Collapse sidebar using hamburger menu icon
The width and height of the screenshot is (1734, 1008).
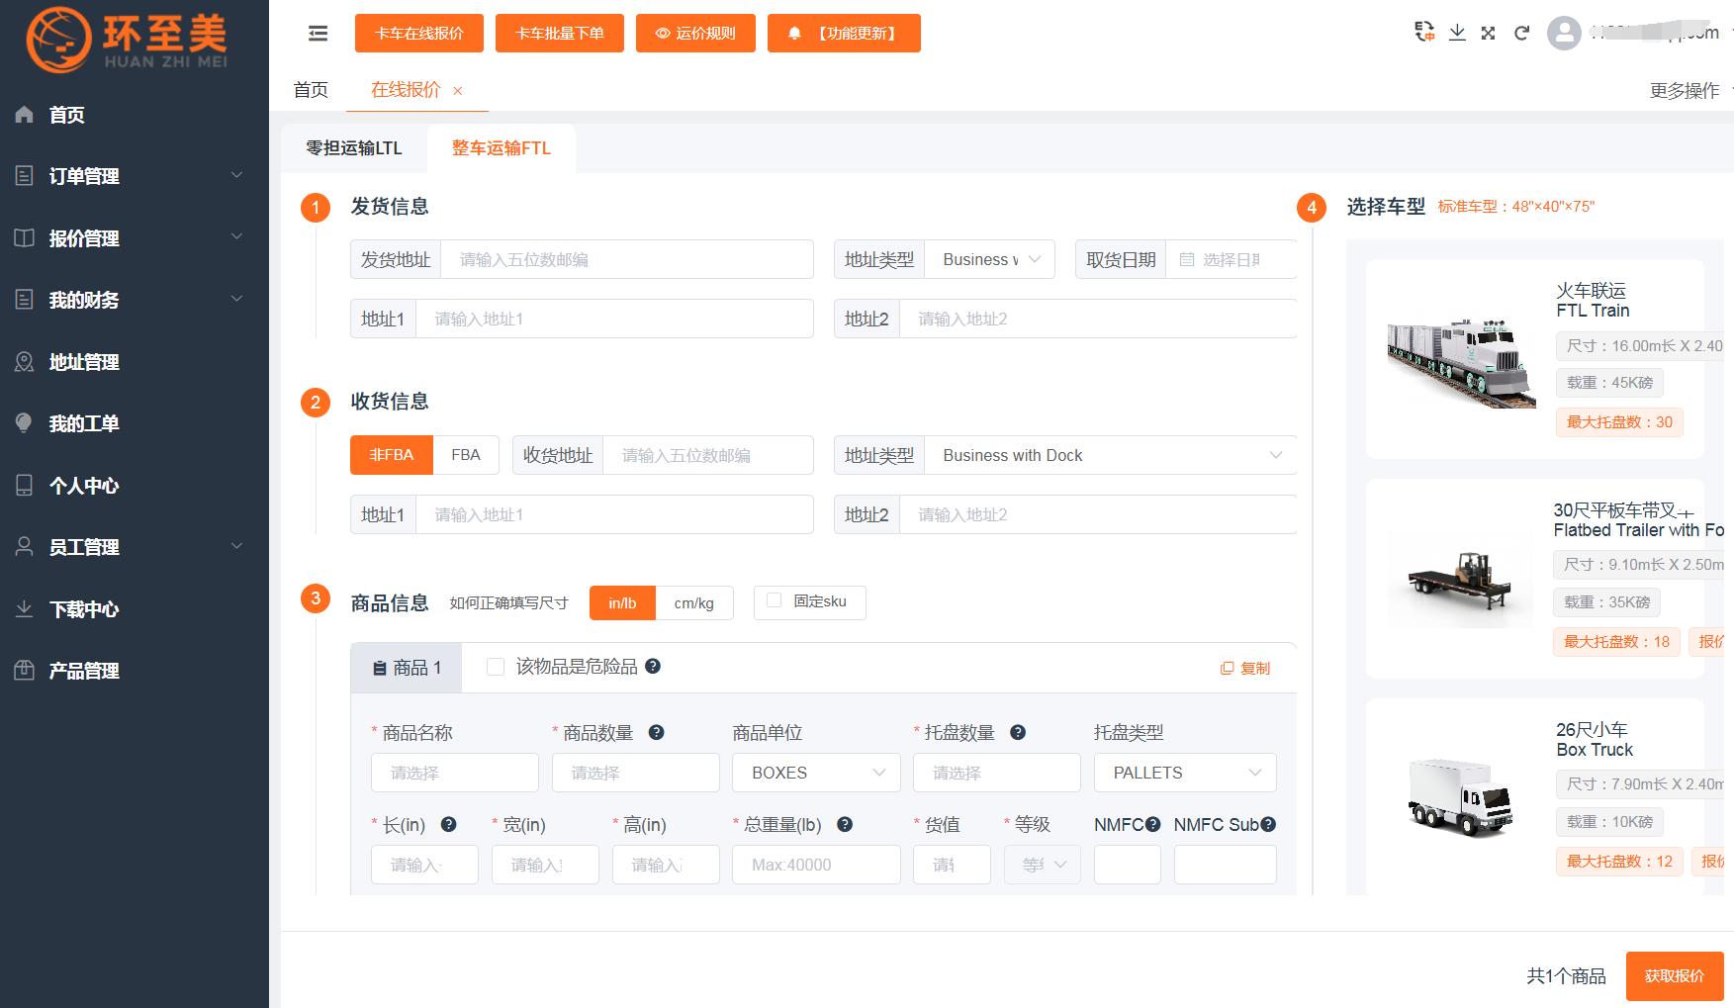click(318, 34)
